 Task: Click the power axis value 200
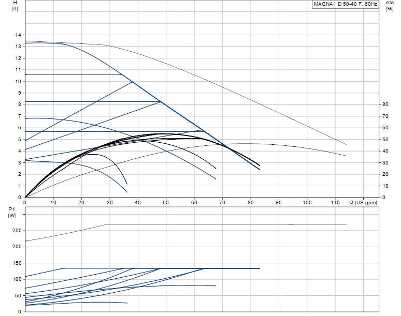point(17,247)
